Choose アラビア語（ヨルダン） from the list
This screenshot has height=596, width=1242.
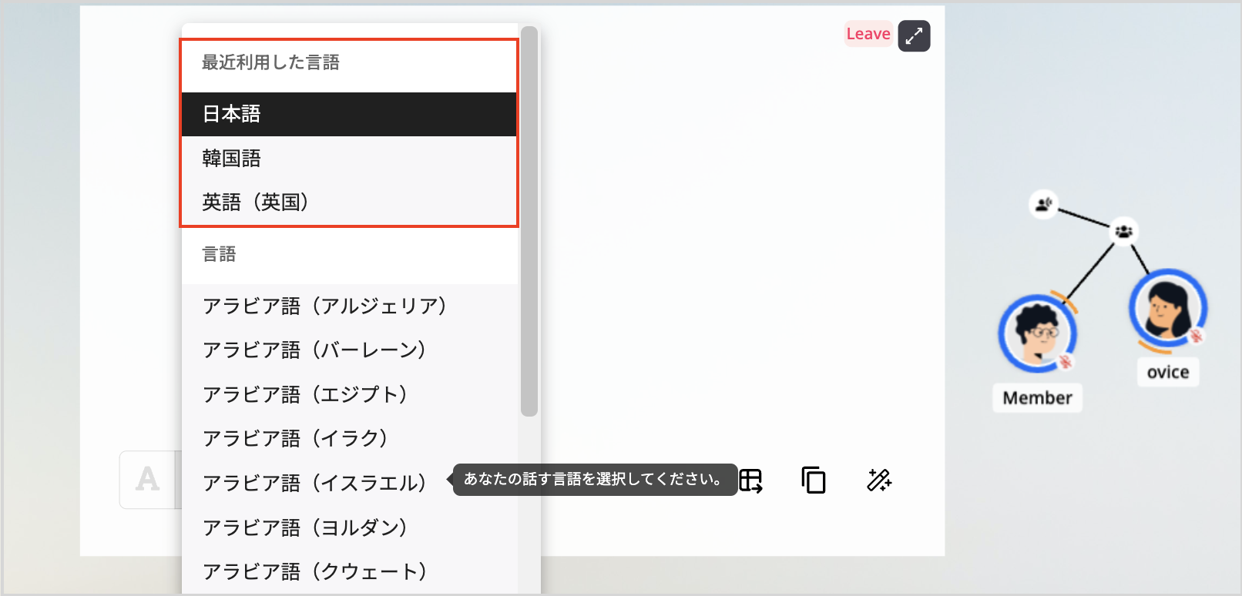pyautogui.click(x=349, y=527)
